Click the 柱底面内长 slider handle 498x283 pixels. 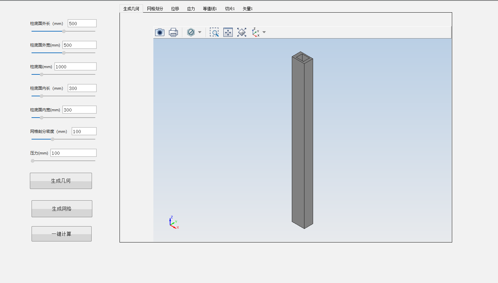41,96
